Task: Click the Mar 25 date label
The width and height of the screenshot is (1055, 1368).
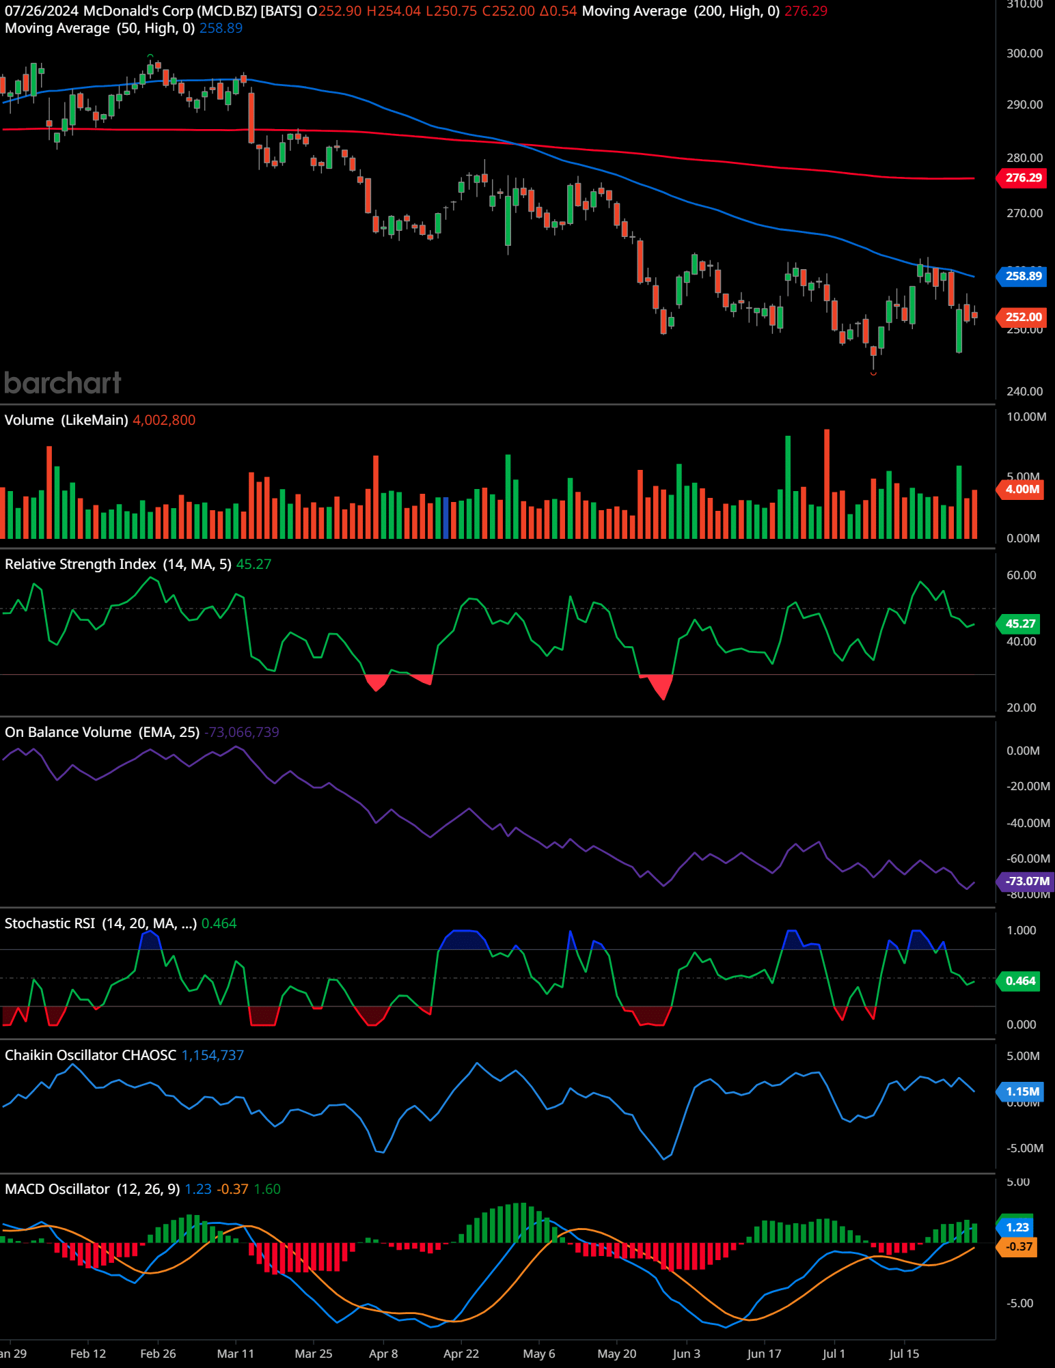Action: (x=314, y=1354)
